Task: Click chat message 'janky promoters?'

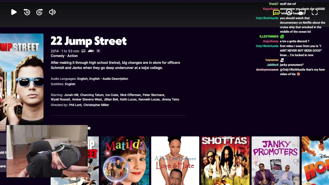Action: (291, 65)
